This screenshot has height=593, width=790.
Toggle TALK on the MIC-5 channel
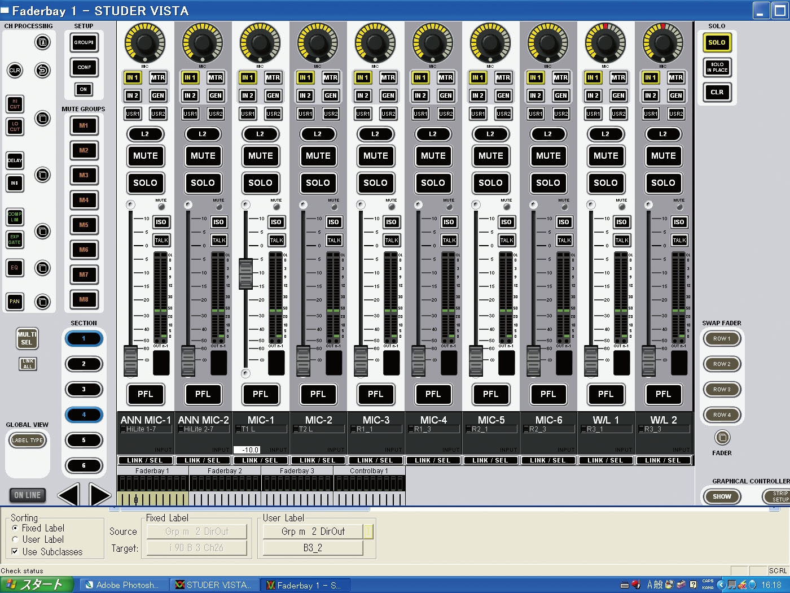pos(507,241)
